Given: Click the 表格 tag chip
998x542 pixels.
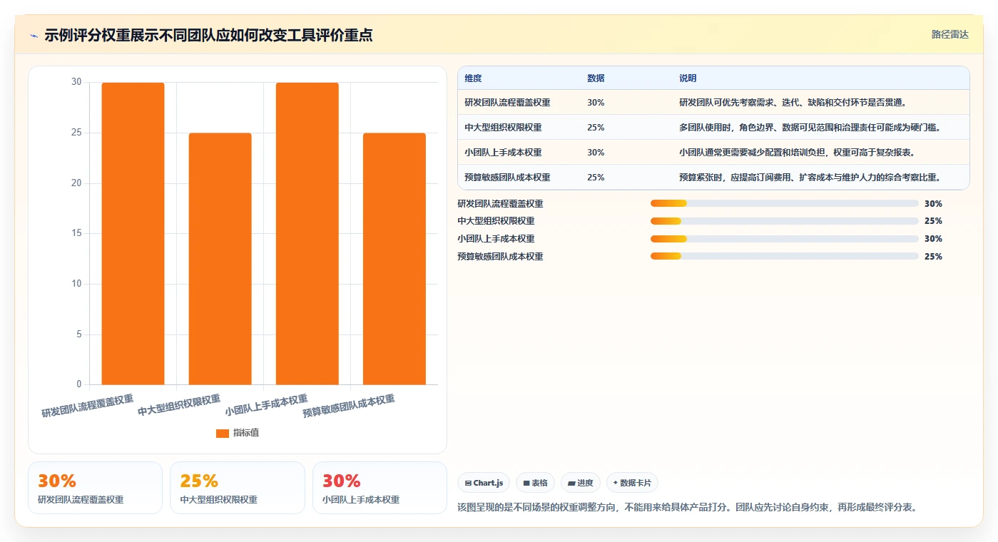Looking at the screenshot, I should click(x=535, y=483).
